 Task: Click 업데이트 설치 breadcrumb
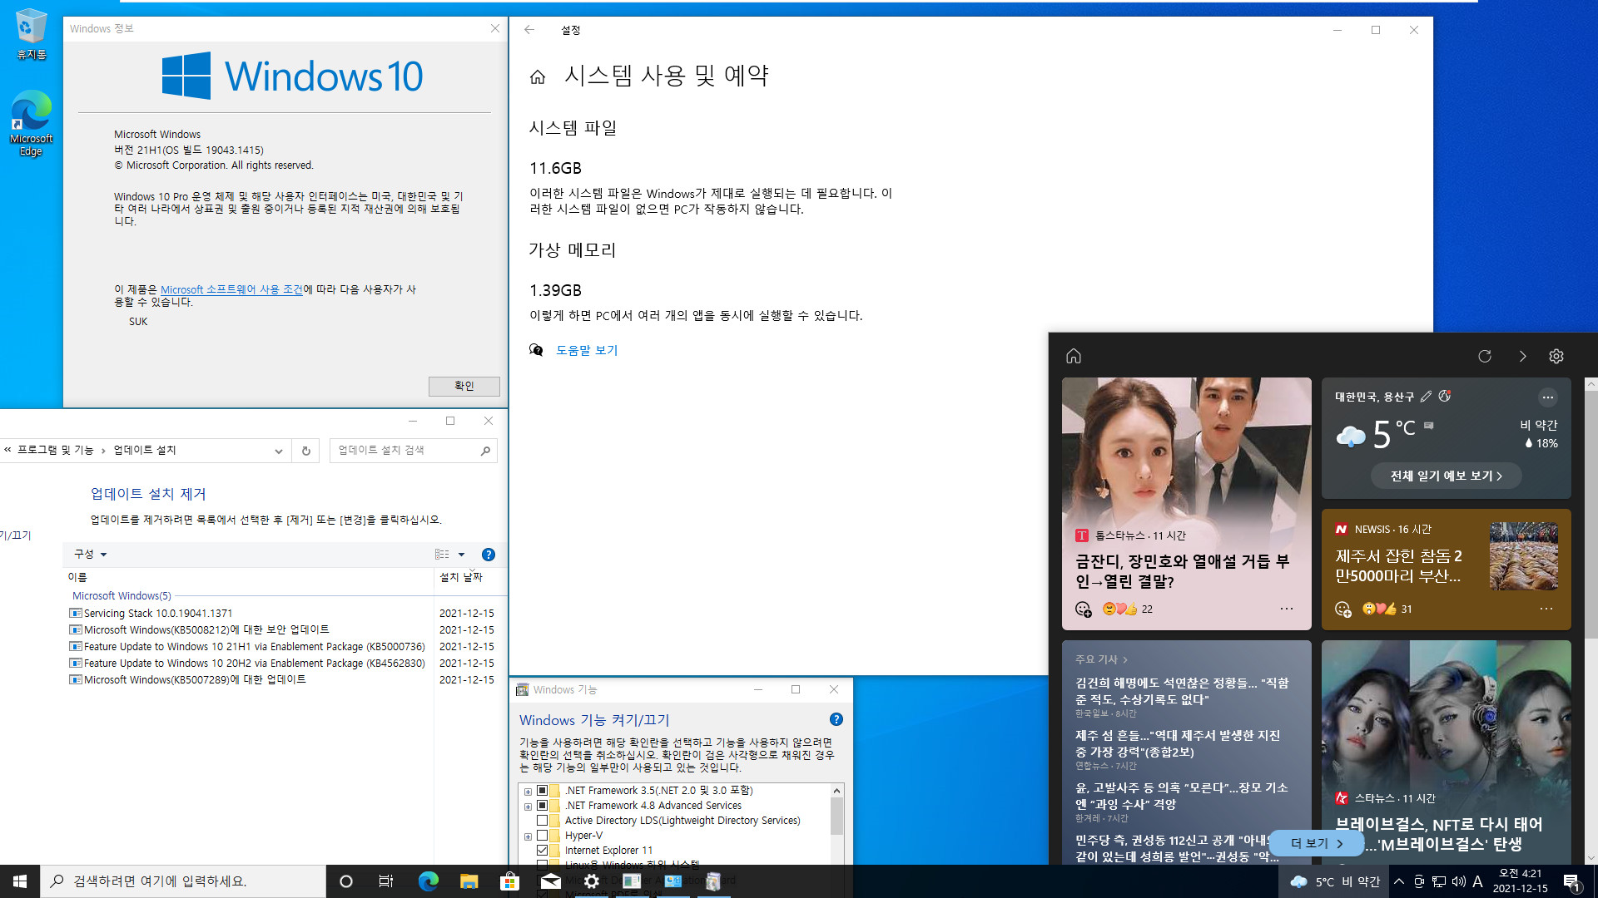click(x=145, y=450)
